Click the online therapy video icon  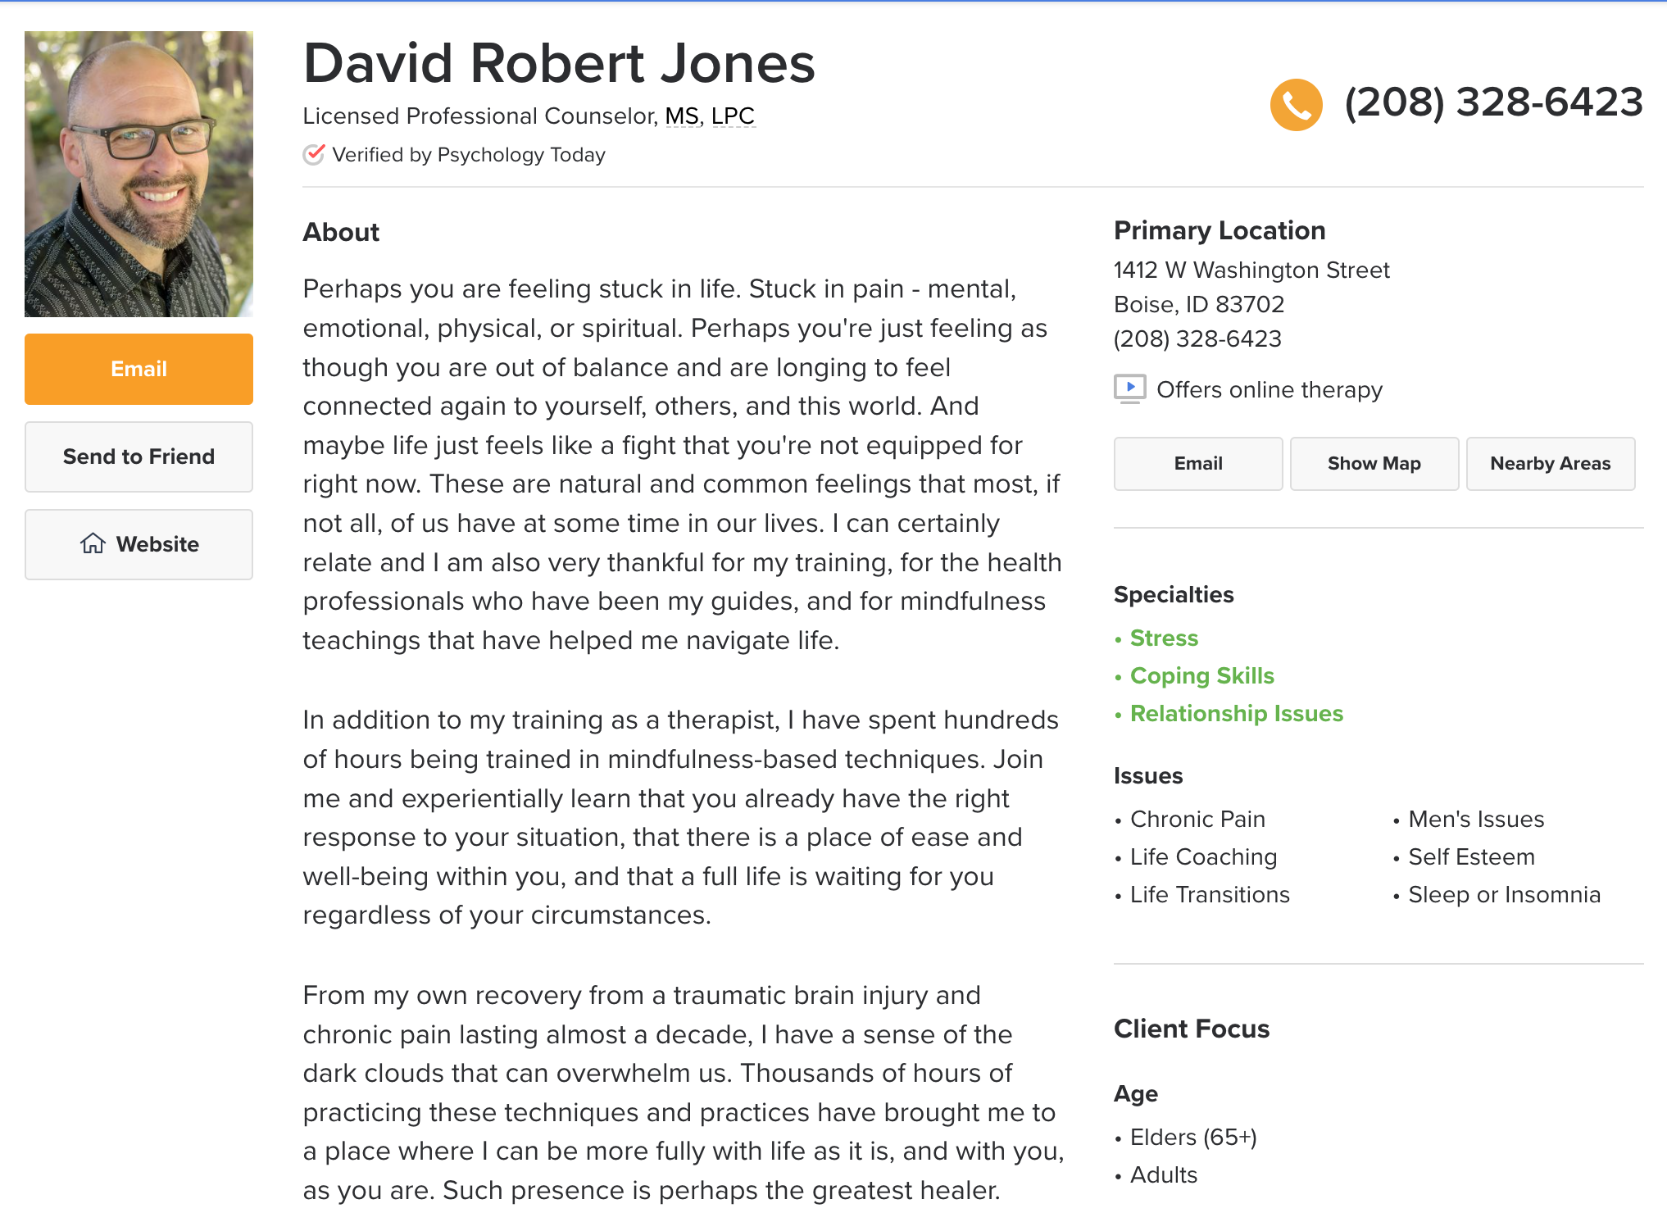[1129, 388]
